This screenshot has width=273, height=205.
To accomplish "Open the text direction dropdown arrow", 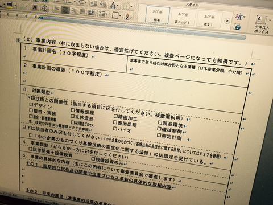I will coord(118,5).
